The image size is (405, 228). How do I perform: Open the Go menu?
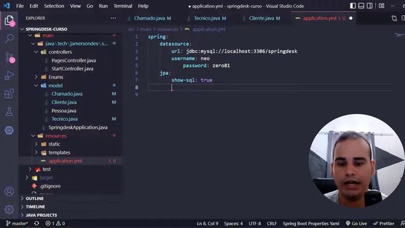pyautogui.click(x=90, y=6)
